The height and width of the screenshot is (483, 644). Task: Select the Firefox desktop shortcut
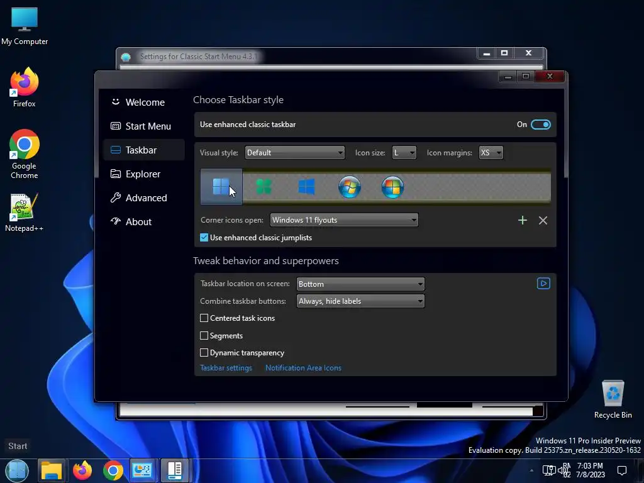click(25, 87)
